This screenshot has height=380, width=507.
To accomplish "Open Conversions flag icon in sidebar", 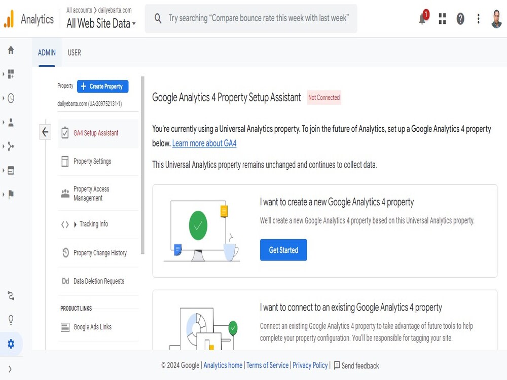I will (x=11, y=194).
